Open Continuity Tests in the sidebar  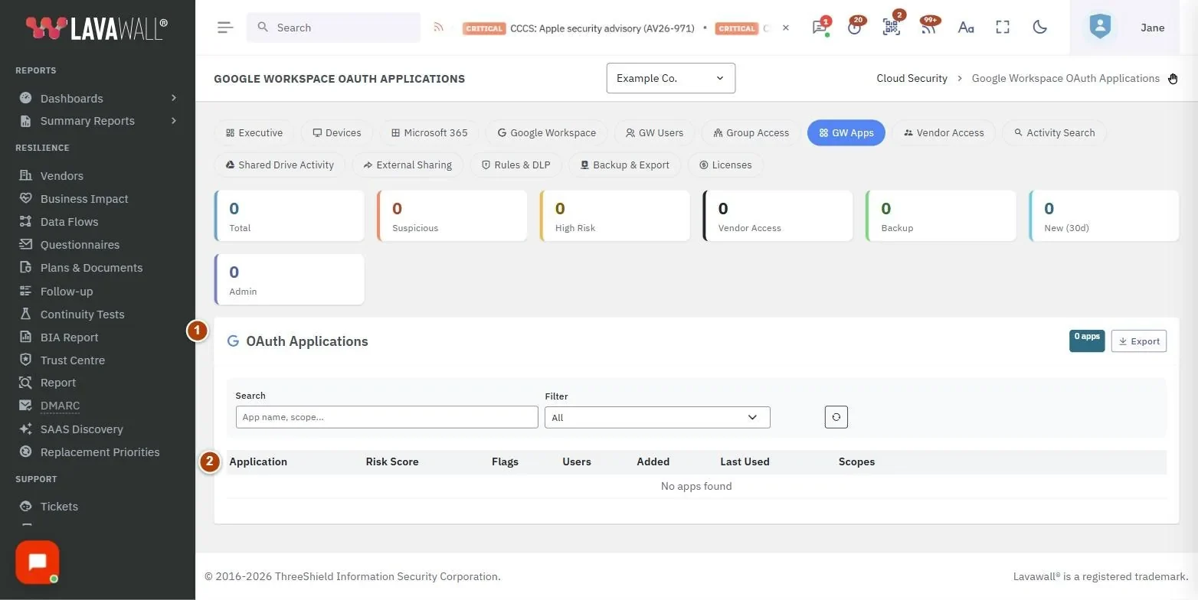pyautogui.click(x=82, y=315)
